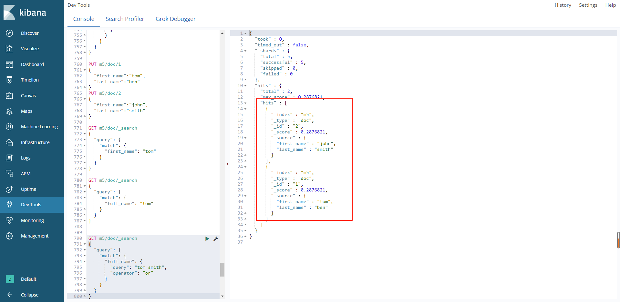
Task: Click Collapse label in sidebar
Action: click(30, 295)
